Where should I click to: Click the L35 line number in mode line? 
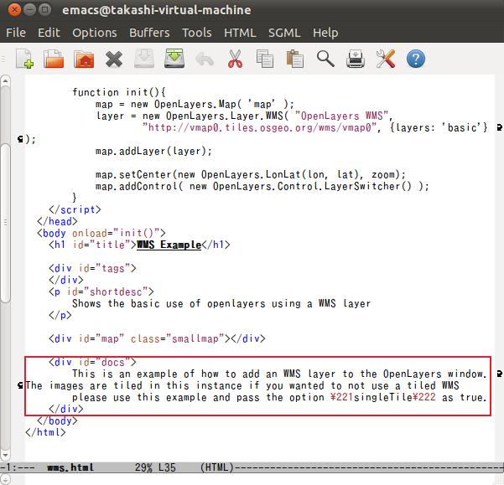pyautogui.click(x=167, y=467)
